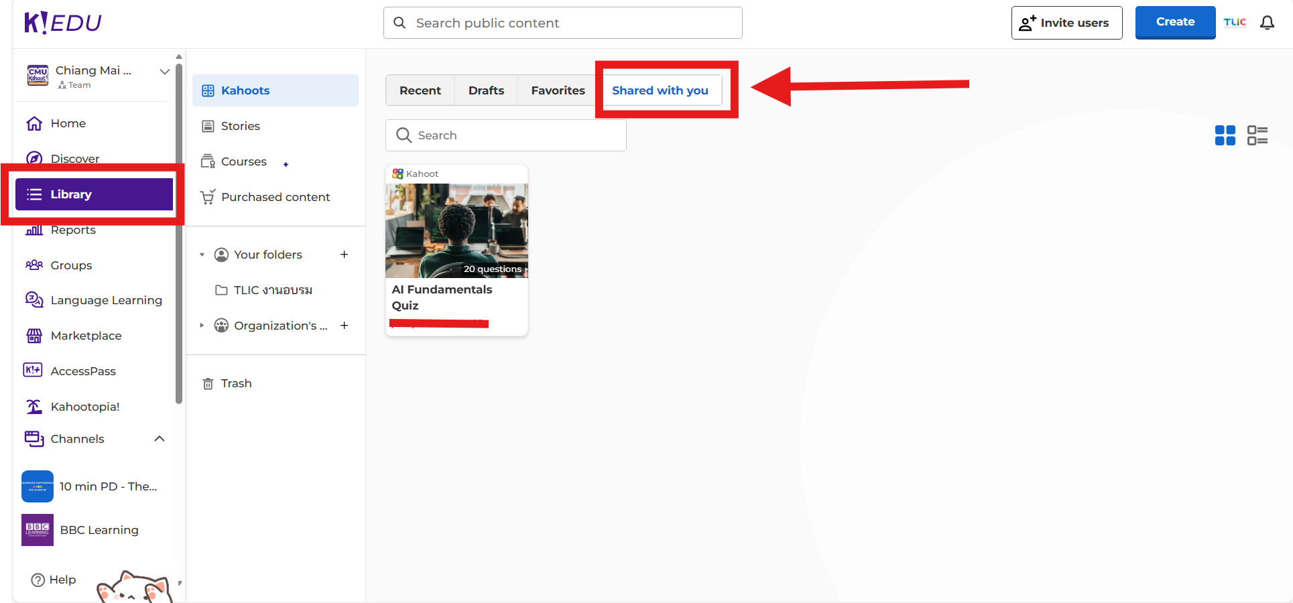Expand the Chiang Mai team dropdown
Image resolution: width=1293 pixels, height=603 pixels.
point(164,72)
